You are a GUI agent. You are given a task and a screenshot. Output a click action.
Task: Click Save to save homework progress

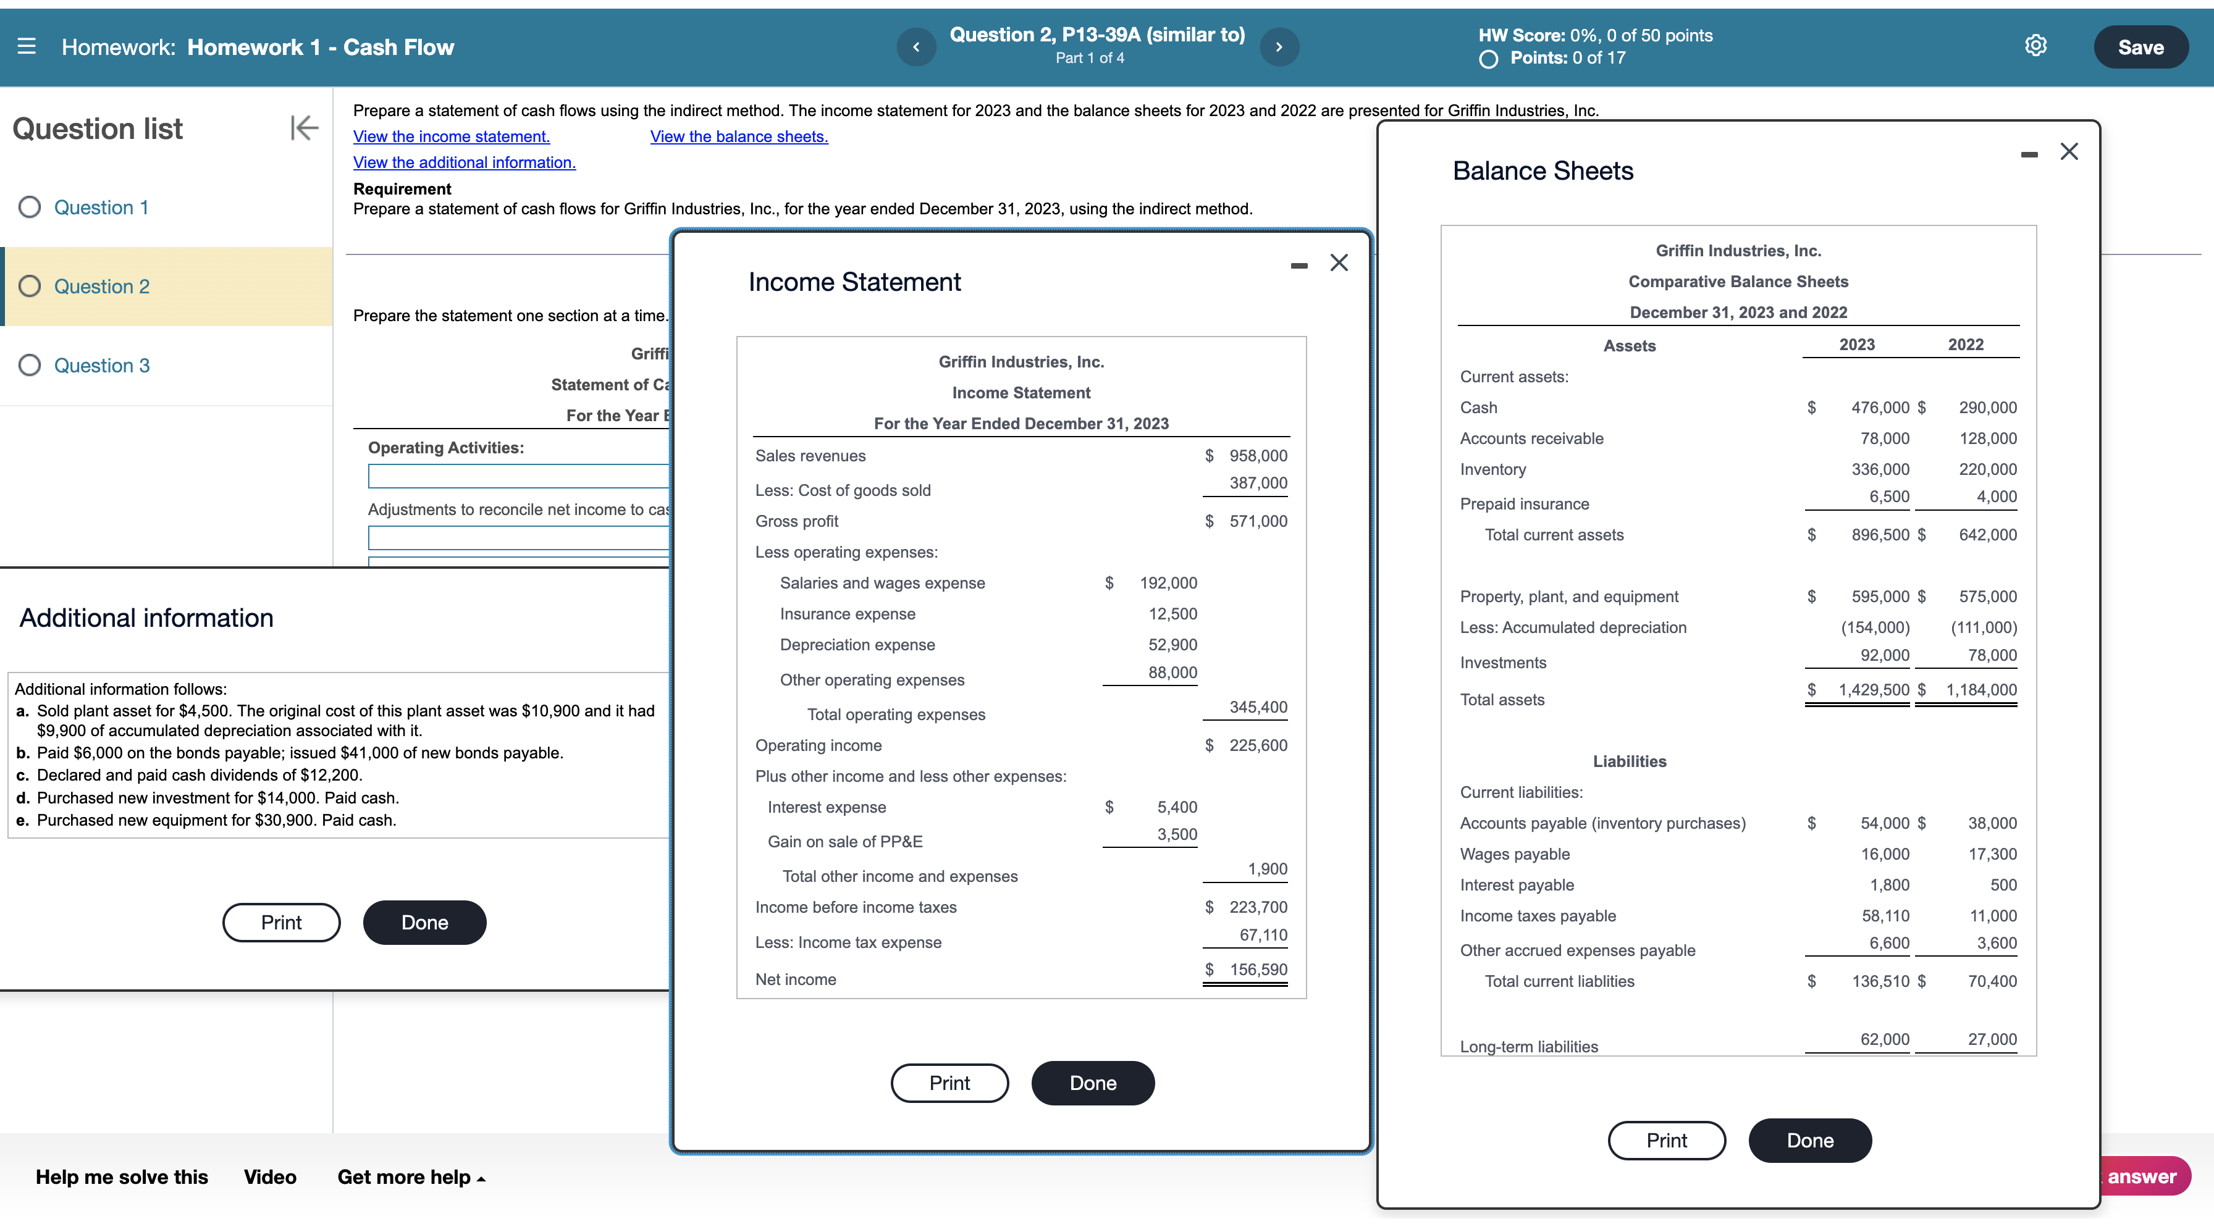click(x=2140, y=46)
